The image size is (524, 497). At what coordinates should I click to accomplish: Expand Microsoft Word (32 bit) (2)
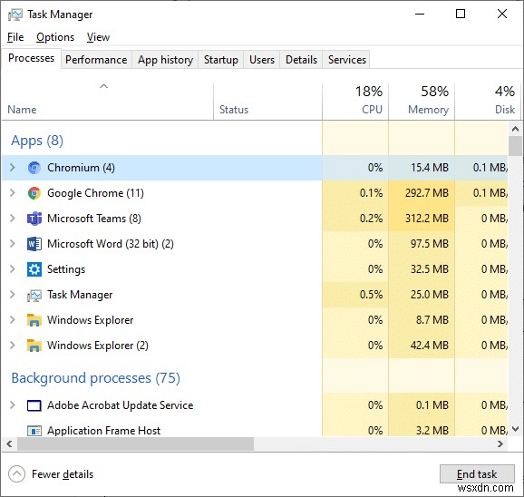(x=13, y=244)
